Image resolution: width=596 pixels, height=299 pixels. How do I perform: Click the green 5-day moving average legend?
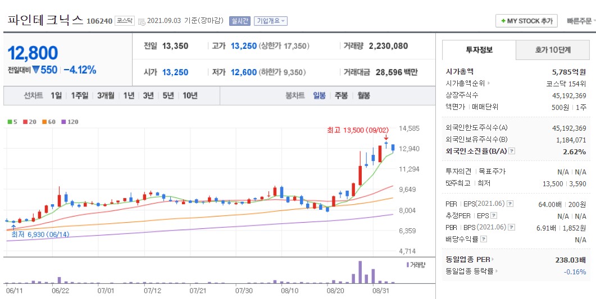click(12, 122)
